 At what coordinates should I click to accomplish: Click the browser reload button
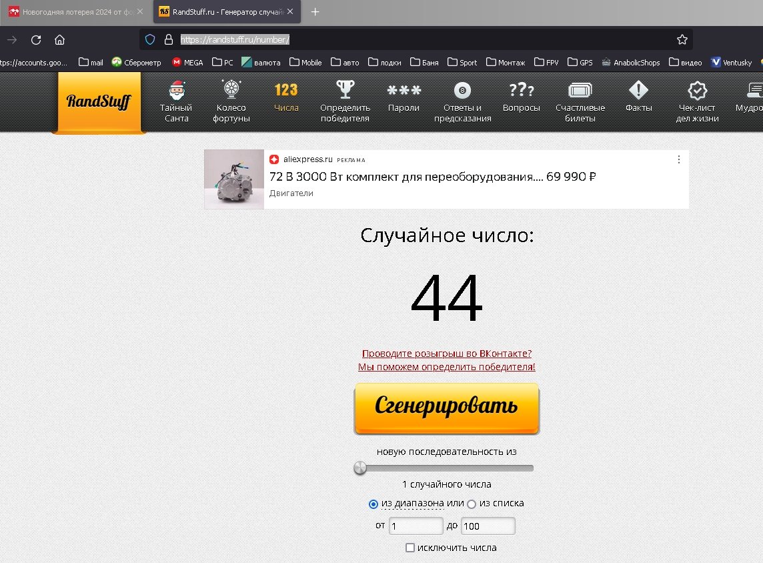click(36, 39)
